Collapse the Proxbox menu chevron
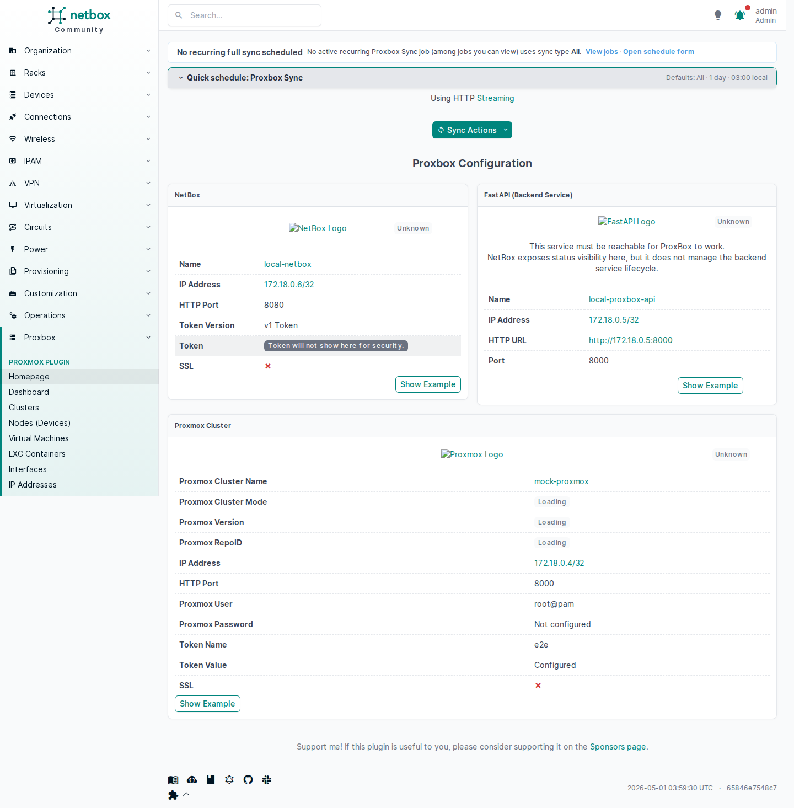 click(x=148, y=338)
